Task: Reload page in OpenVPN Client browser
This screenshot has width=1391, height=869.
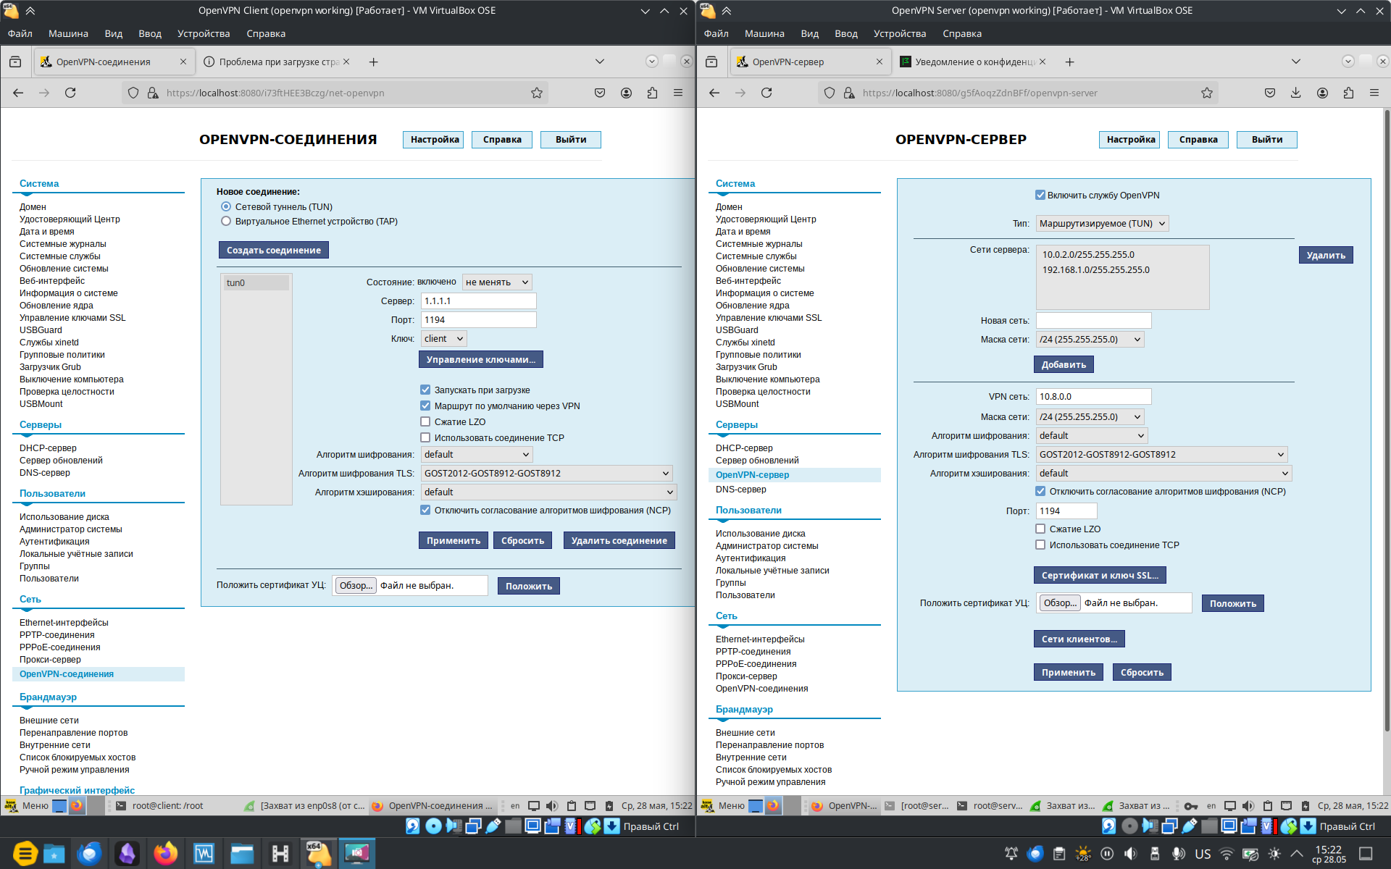Action: click(x=70, y=93)
